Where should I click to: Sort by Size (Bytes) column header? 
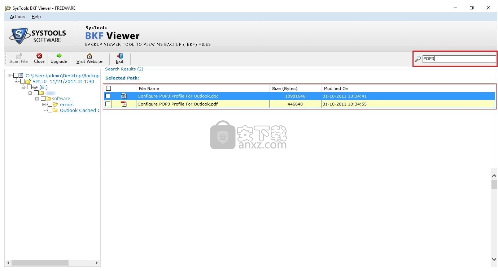[x=295, y=88]
